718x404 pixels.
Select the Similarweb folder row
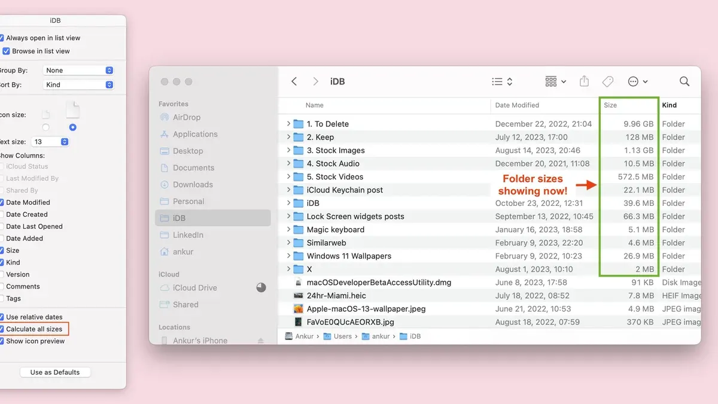pyautogui.click(x=489, y=243)
